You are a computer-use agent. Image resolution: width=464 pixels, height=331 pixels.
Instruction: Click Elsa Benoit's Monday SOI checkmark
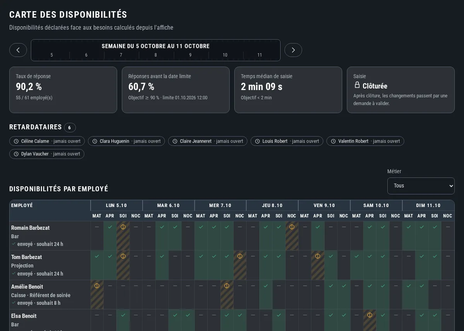click(x=123, y=315)
